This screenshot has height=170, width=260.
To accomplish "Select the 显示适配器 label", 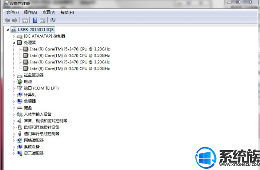I will pos(34,153).
